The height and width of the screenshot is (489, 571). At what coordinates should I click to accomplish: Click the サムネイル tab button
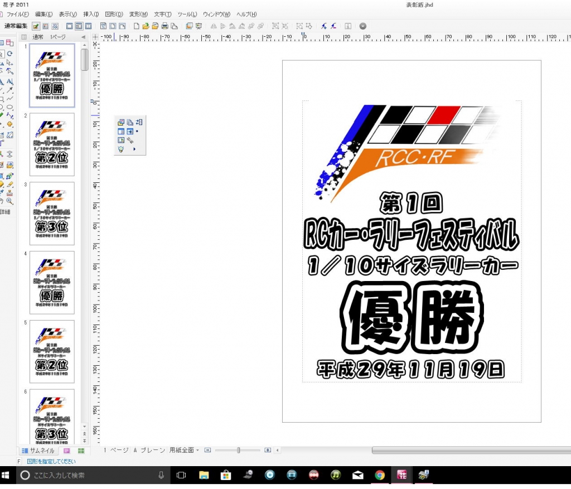38,451
